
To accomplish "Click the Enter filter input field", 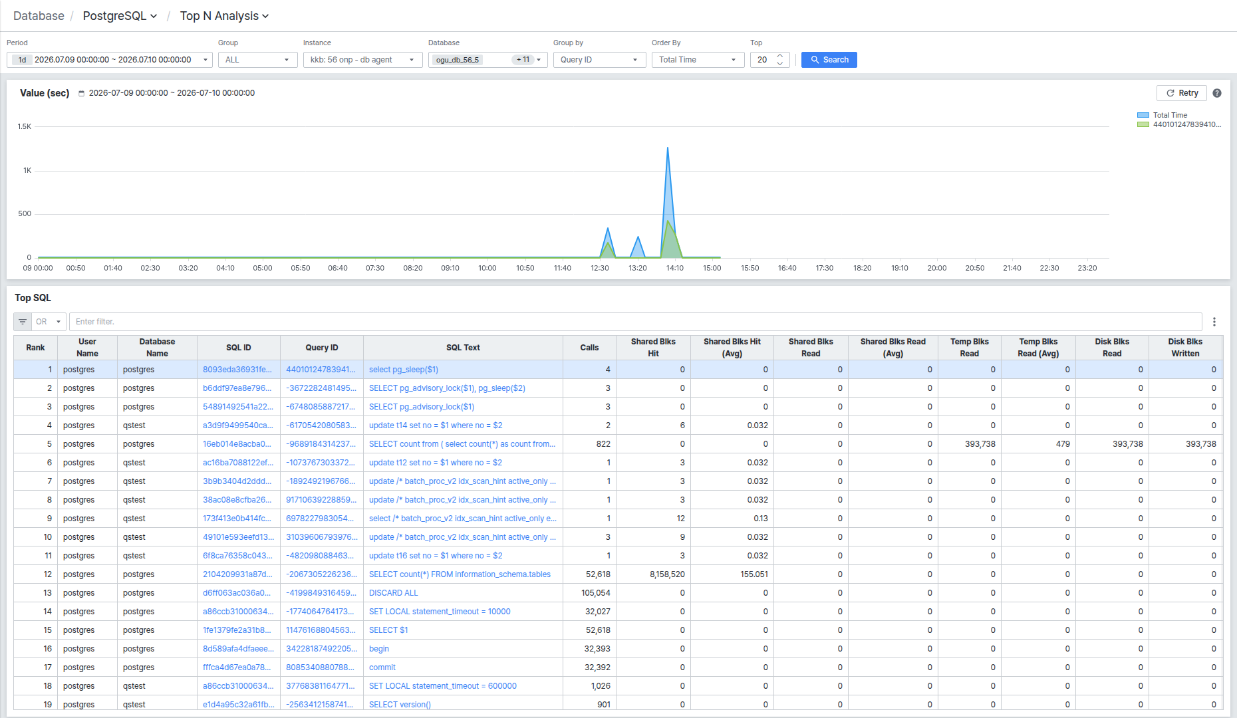I will [635, 322].
